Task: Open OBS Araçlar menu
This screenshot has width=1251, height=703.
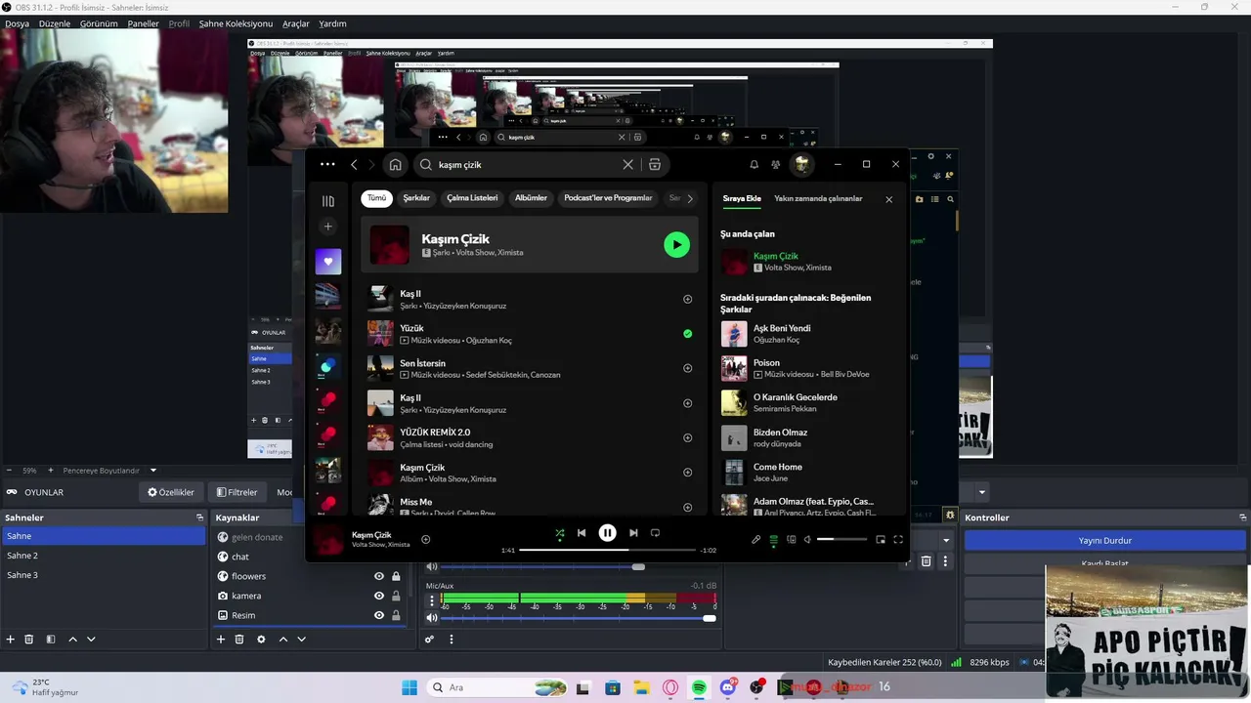Action: point(296,23)
